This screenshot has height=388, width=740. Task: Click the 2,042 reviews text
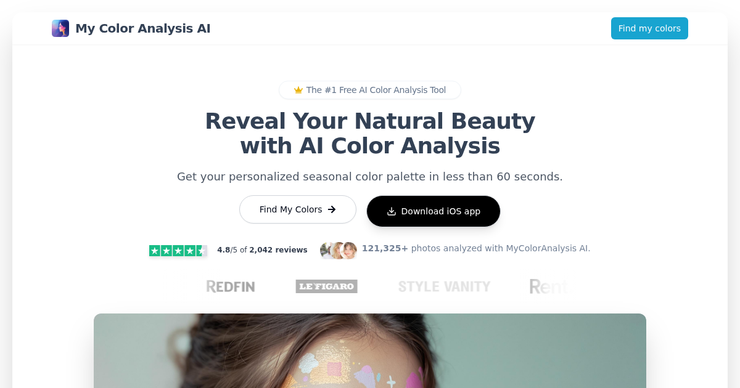(278, 250)
